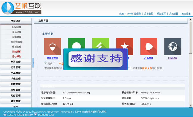Click the orange 技术人员 link
193x117 pixels.
point(147,68)
